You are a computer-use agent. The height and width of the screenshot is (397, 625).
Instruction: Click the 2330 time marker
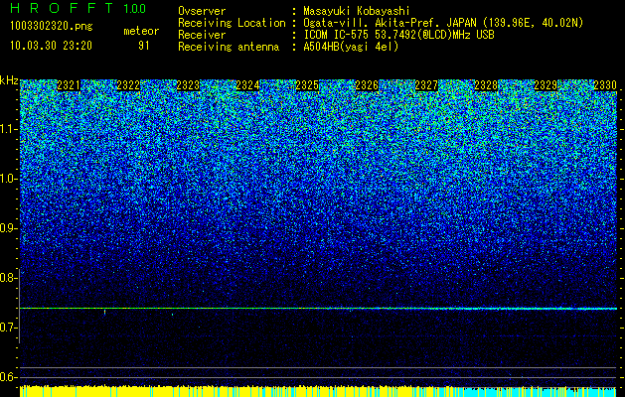point(605,85)
